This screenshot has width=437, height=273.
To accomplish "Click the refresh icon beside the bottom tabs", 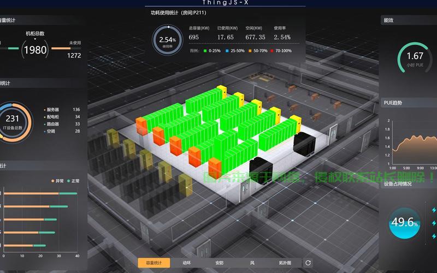I will [308, 263].
